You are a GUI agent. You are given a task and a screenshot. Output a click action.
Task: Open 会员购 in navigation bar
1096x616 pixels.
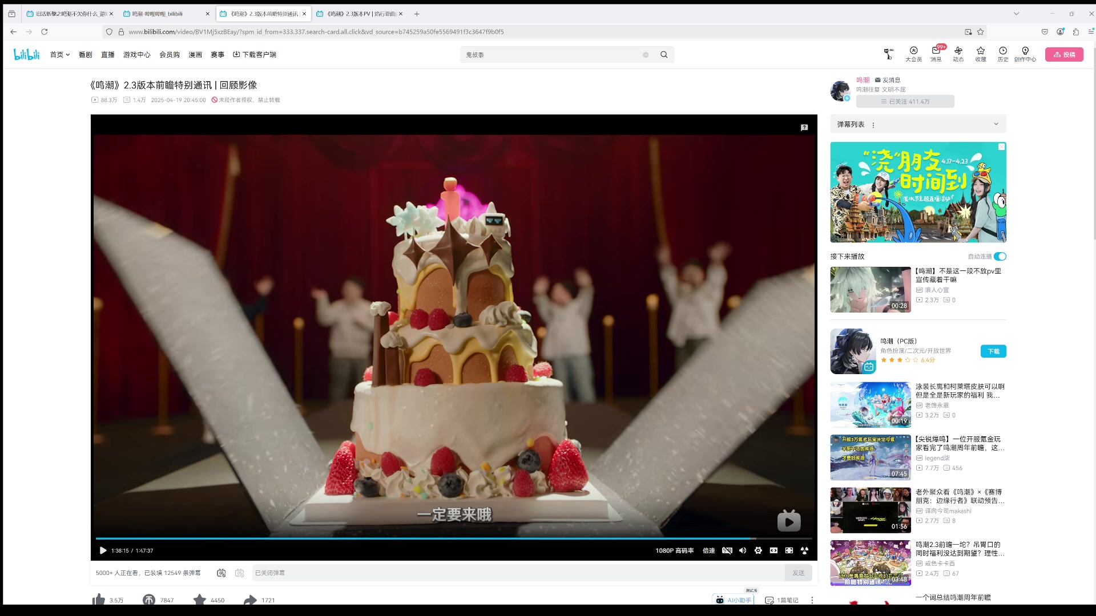pyautogui.click(x=170, y=55)
